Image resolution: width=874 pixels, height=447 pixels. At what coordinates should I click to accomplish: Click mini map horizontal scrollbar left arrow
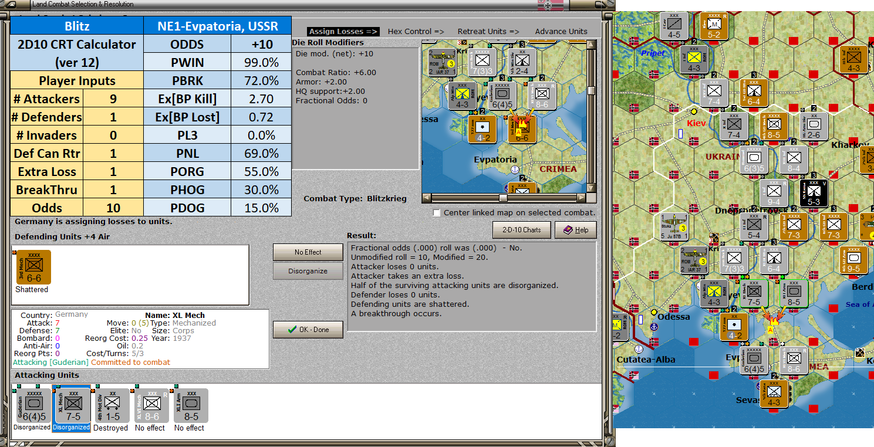click(427, 198)
